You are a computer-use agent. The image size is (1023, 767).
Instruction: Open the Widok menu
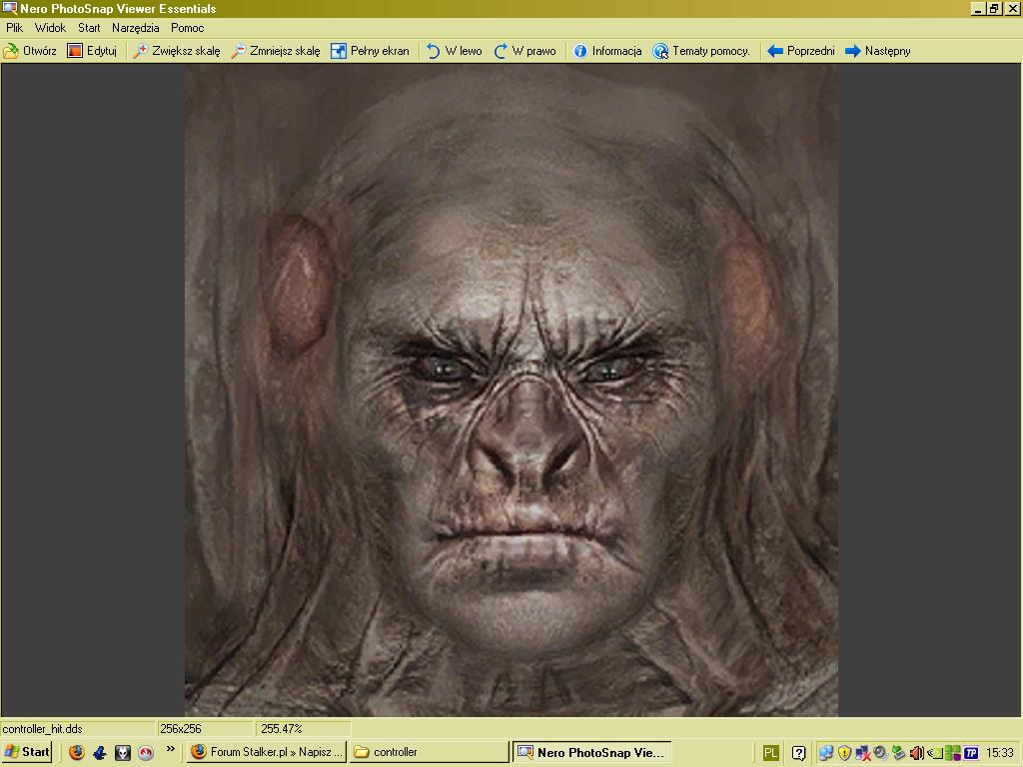coord(50,28)
